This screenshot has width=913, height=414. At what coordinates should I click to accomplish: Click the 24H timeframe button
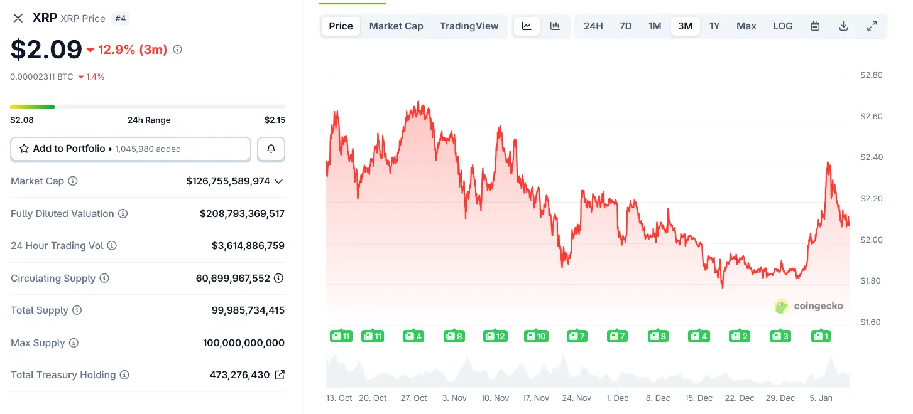593,26
